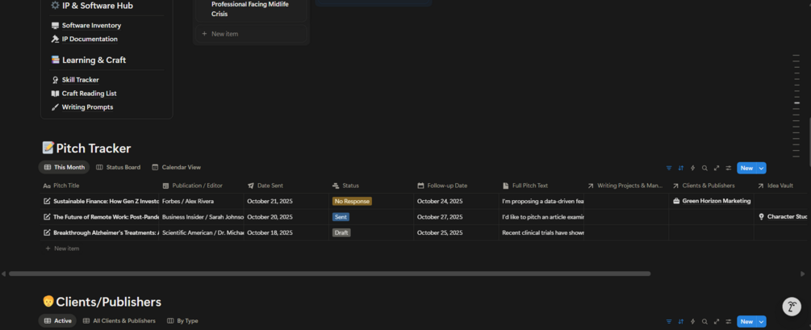Click the blue Sent status tag
This screenshot has width=811, height=330.
pyautogui.click(x=341, y=217)
